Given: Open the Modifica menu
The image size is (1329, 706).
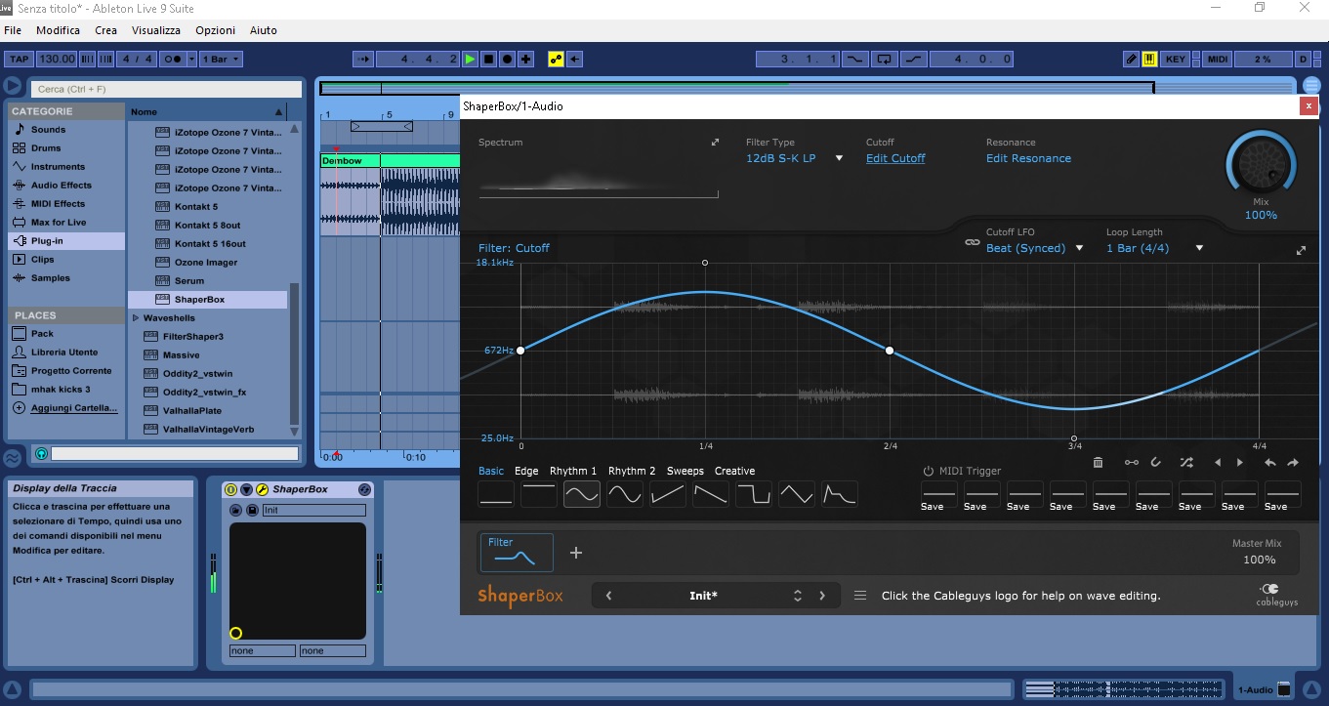Looking at the screenshot, I should [58, 30].
